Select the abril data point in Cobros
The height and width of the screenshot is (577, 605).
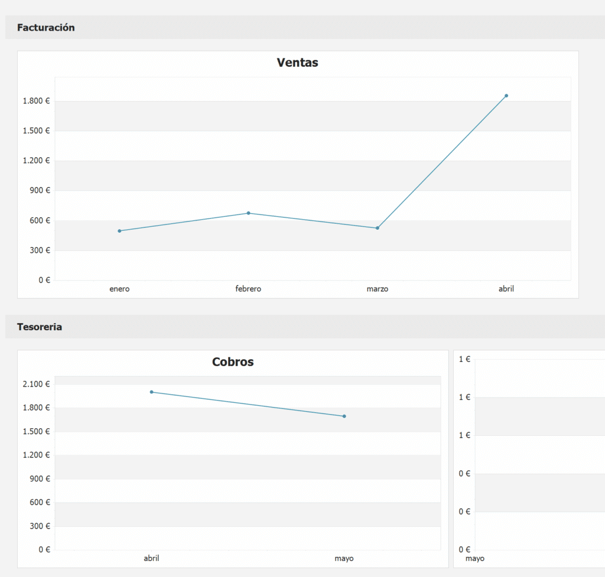tap(152, 392)
